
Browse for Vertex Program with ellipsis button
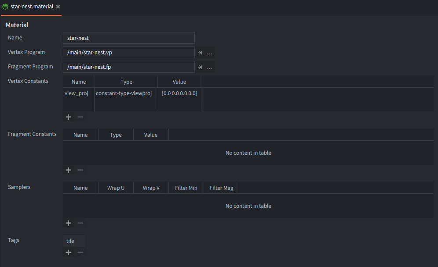click(210, 53)
